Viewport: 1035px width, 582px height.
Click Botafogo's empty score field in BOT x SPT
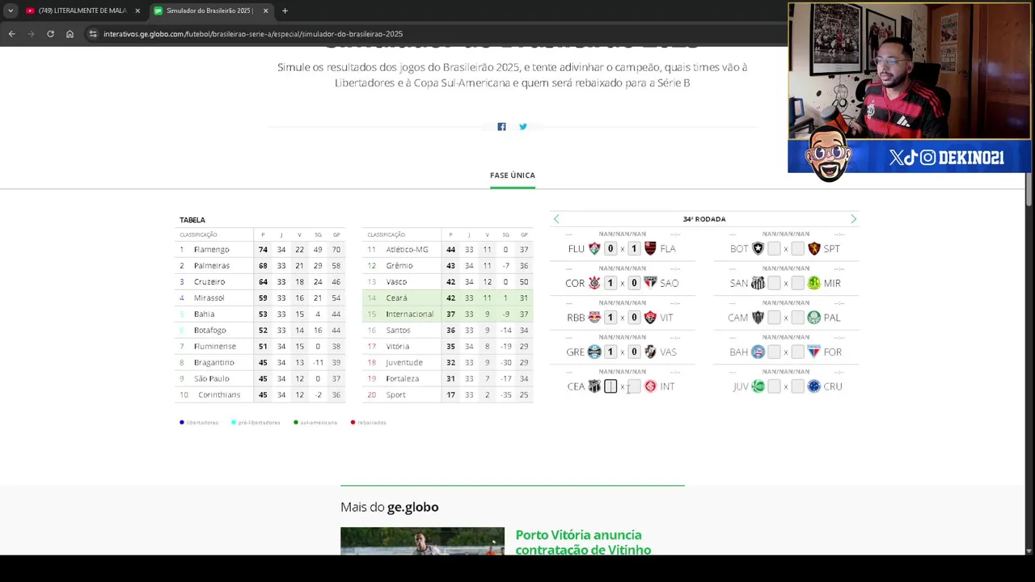774,249
